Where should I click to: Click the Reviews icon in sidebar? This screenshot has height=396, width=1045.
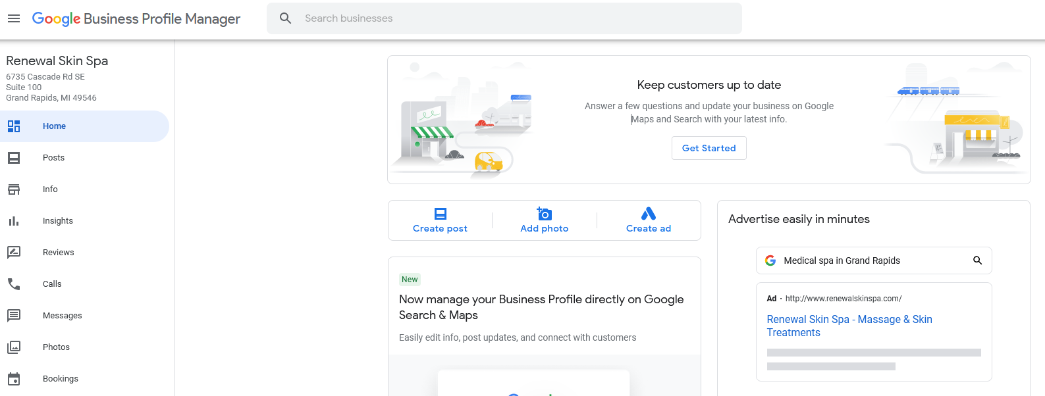14,253
